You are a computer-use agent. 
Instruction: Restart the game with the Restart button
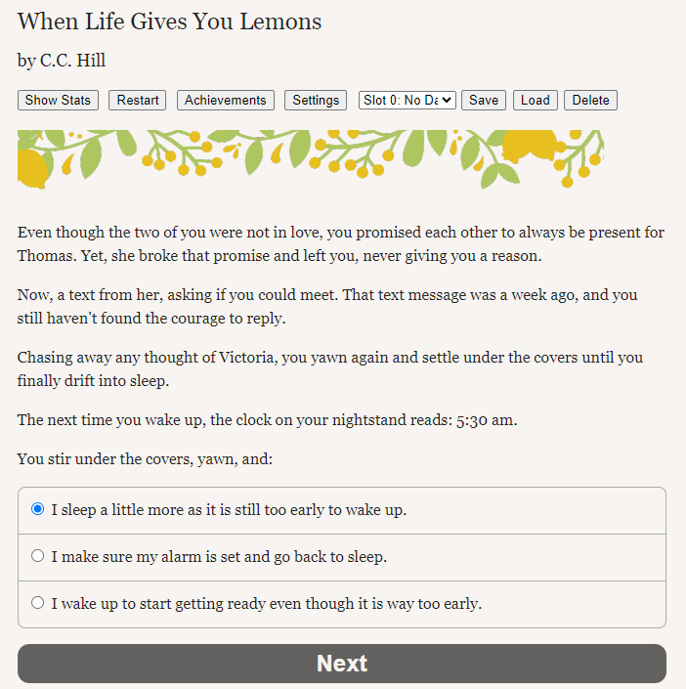[x=137, y=101]
